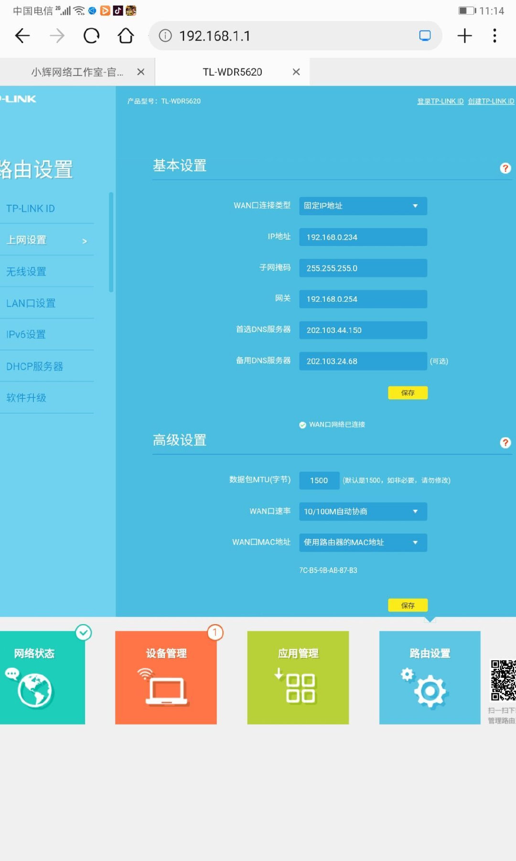
Task: Edit the 网关 field
Action: (363, 299)
